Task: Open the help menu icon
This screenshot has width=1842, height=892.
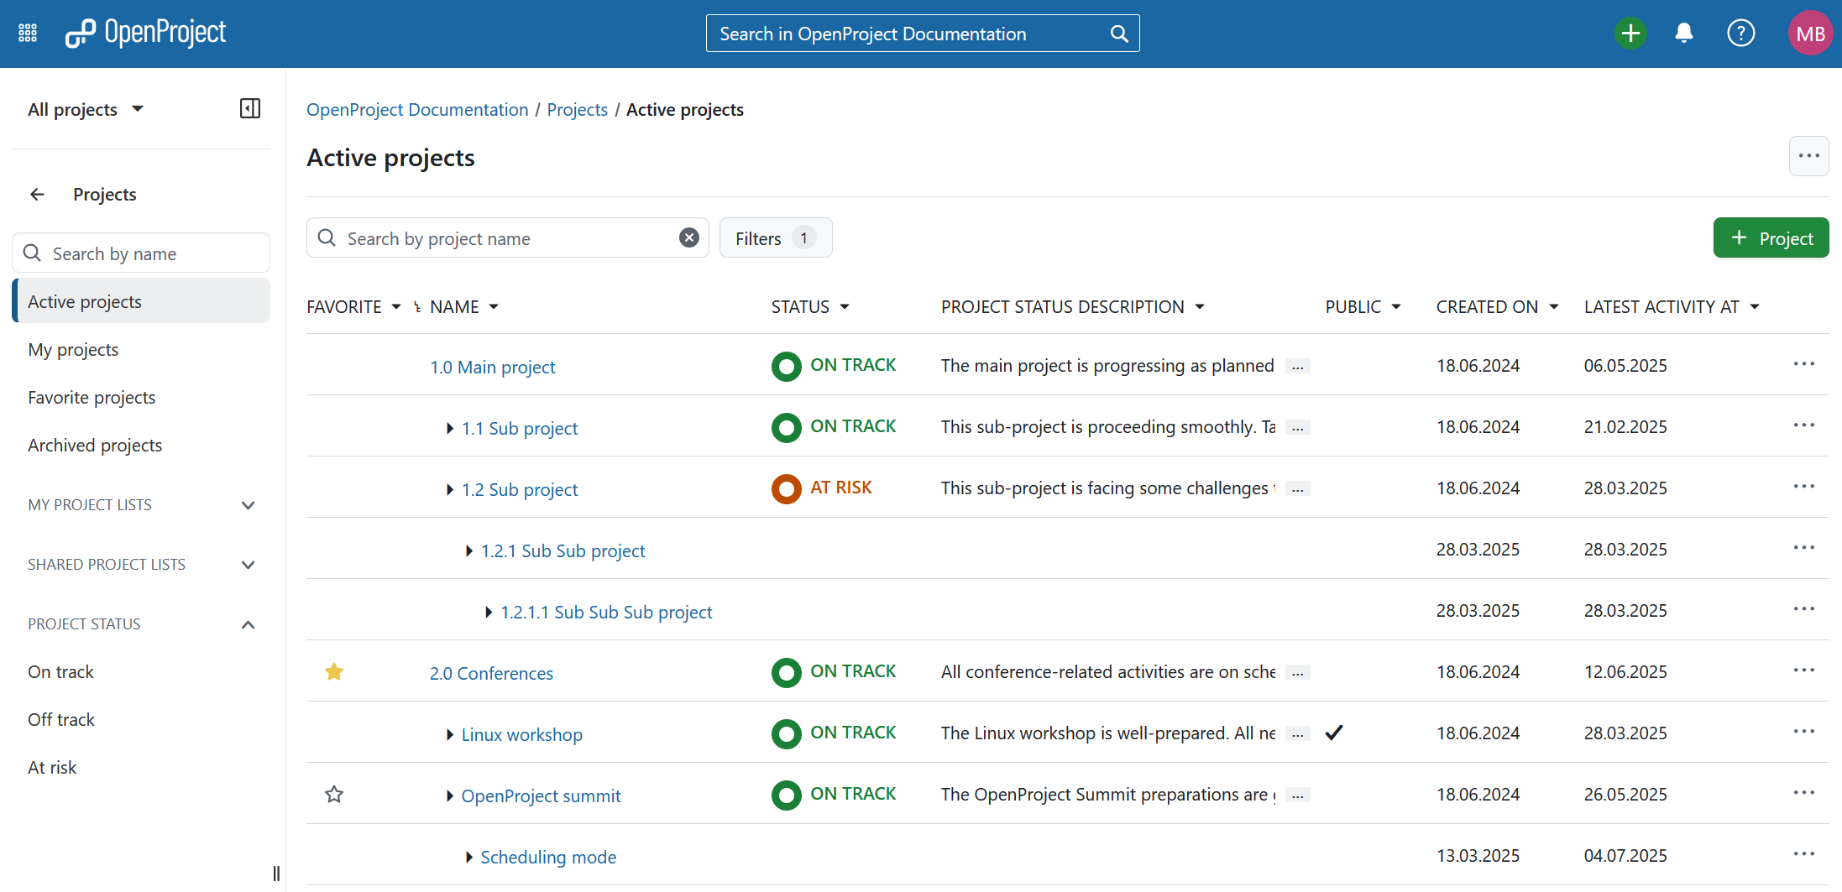Action: point(1740,34)
